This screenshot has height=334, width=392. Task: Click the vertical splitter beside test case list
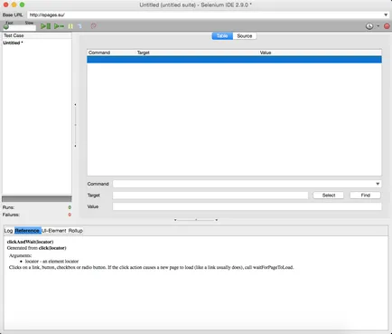point(75,125)
